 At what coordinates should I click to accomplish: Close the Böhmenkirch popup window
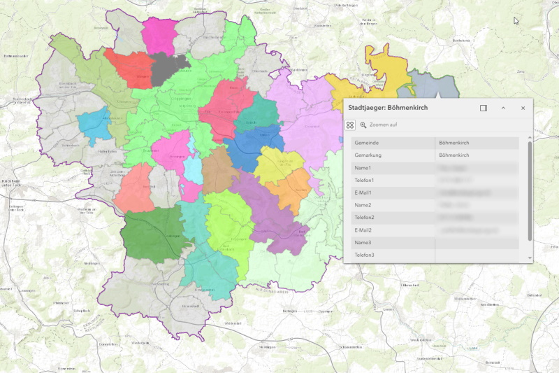[523, 108]
